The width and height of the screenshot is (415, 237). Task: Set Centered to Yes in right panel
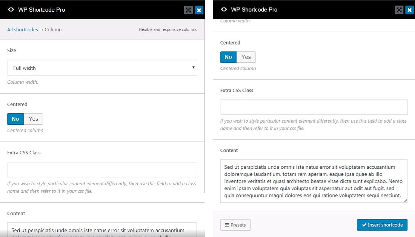click(x=246, y=57)
